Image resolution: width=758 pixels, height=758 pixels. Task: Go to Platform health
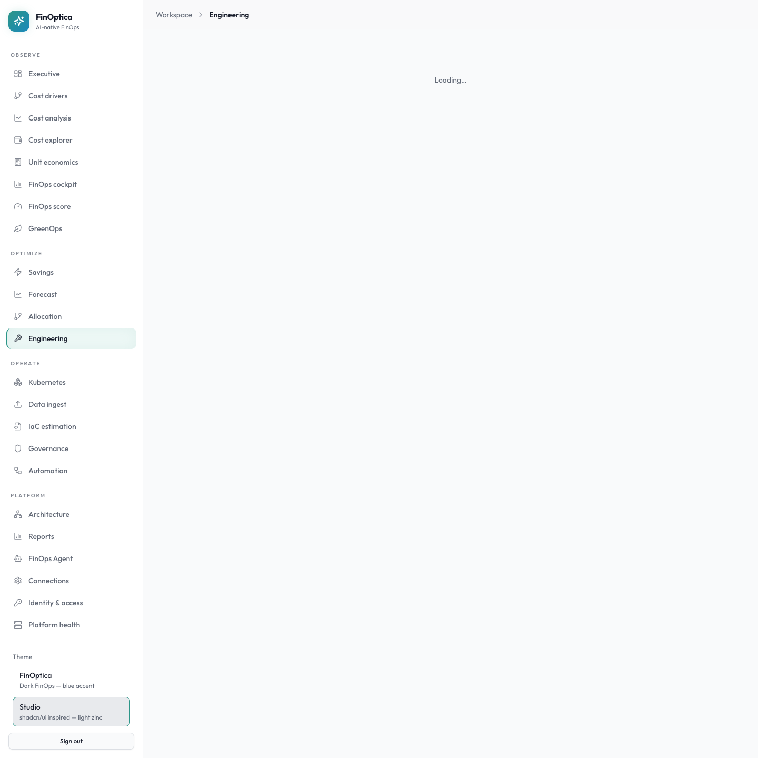71,625
